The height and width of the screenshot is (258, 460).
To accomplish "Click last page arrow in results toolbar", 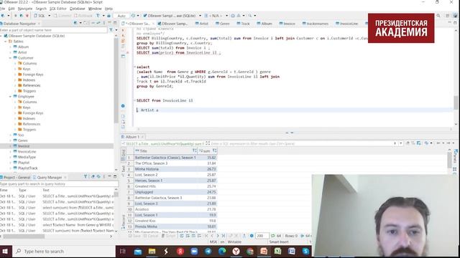I will tap(224, 236).
